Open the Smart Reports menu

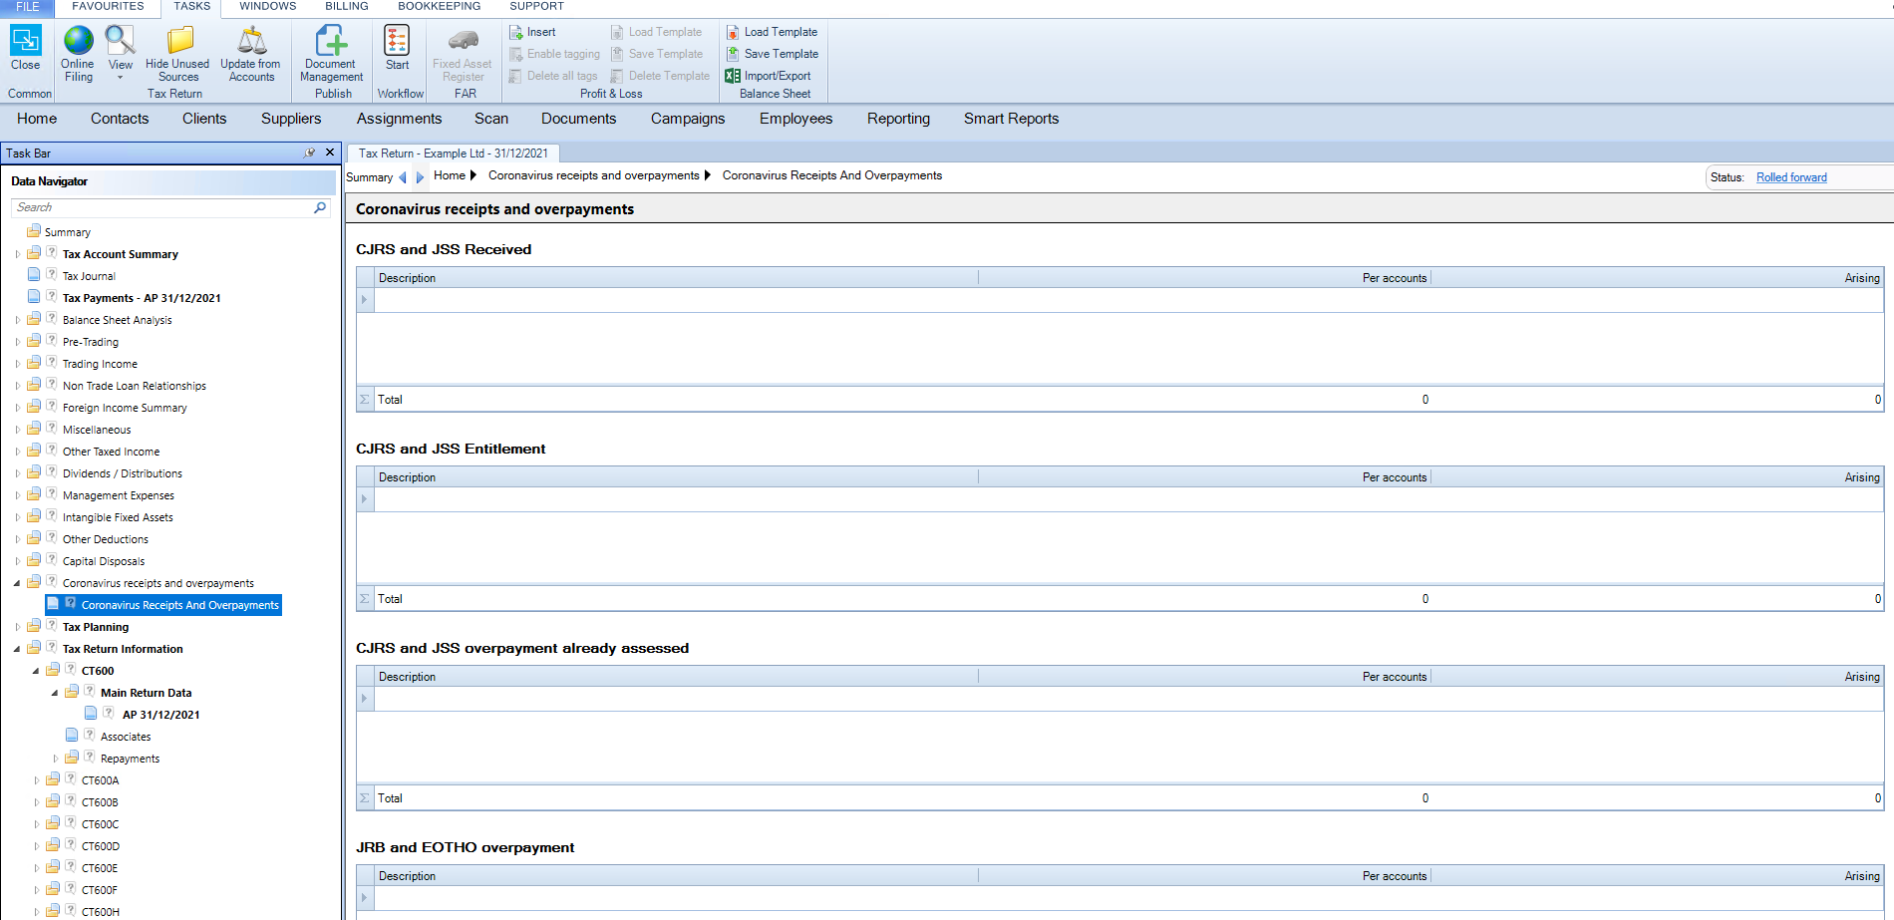click(x=1011, y=119)
